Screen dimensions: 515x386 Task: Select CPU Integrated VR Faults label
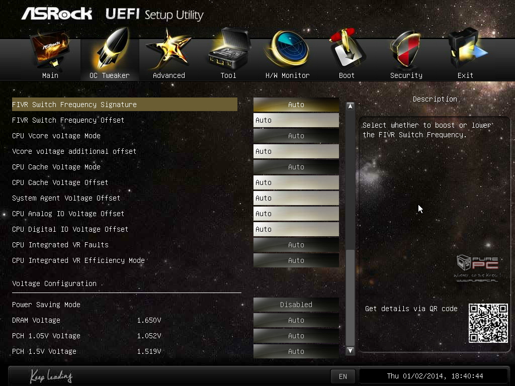click(x=60, y=245)
